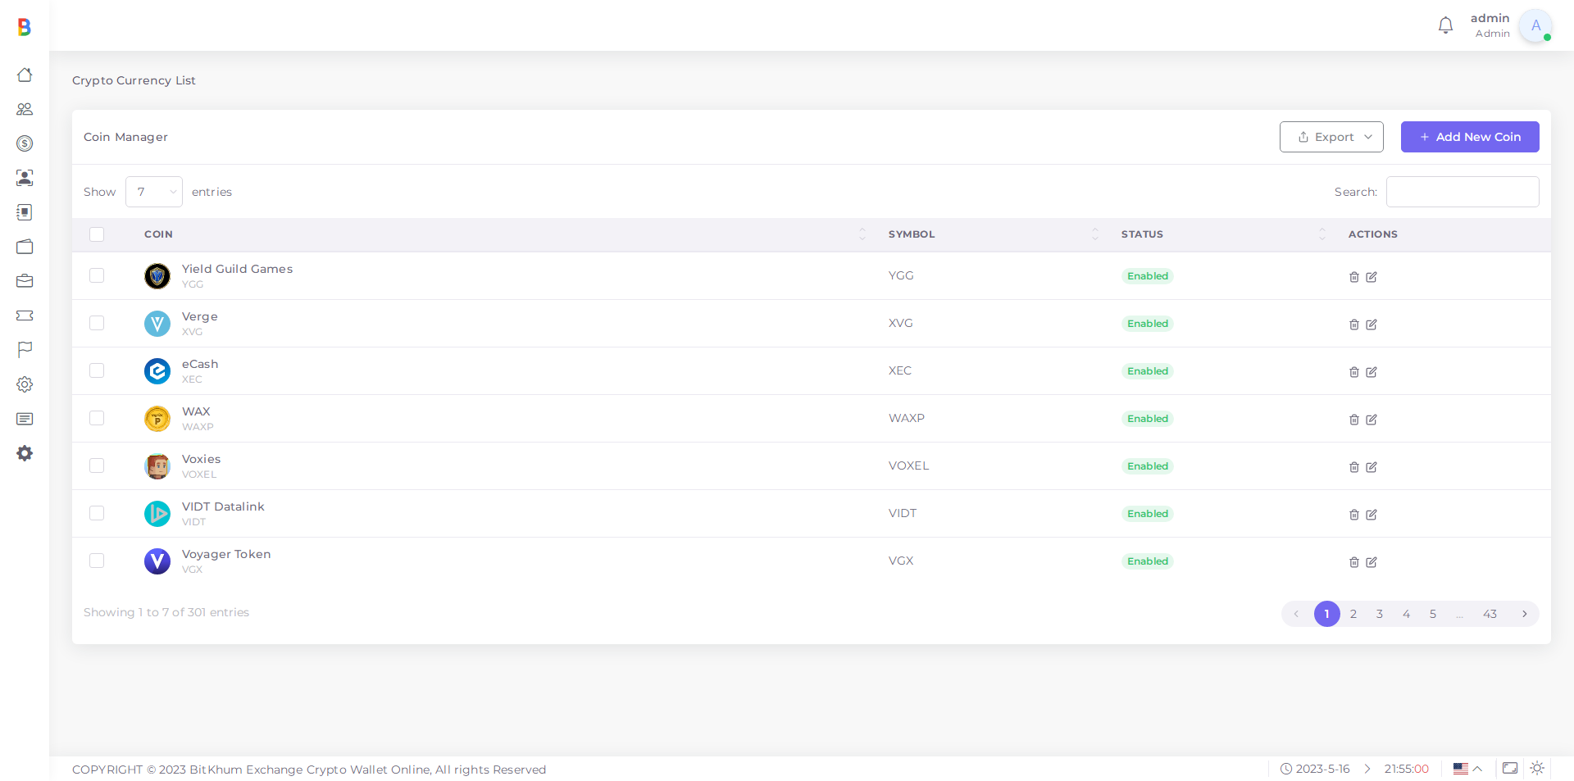Open the Export dropdown
This screenshot has width=1574, height=781.
tap(1331, 137)
